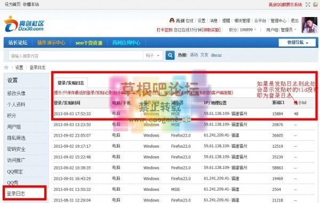Open the user avatar photo
Image resolution: width=320 pixels, height=203 pixels.
(x=309, y=25)
